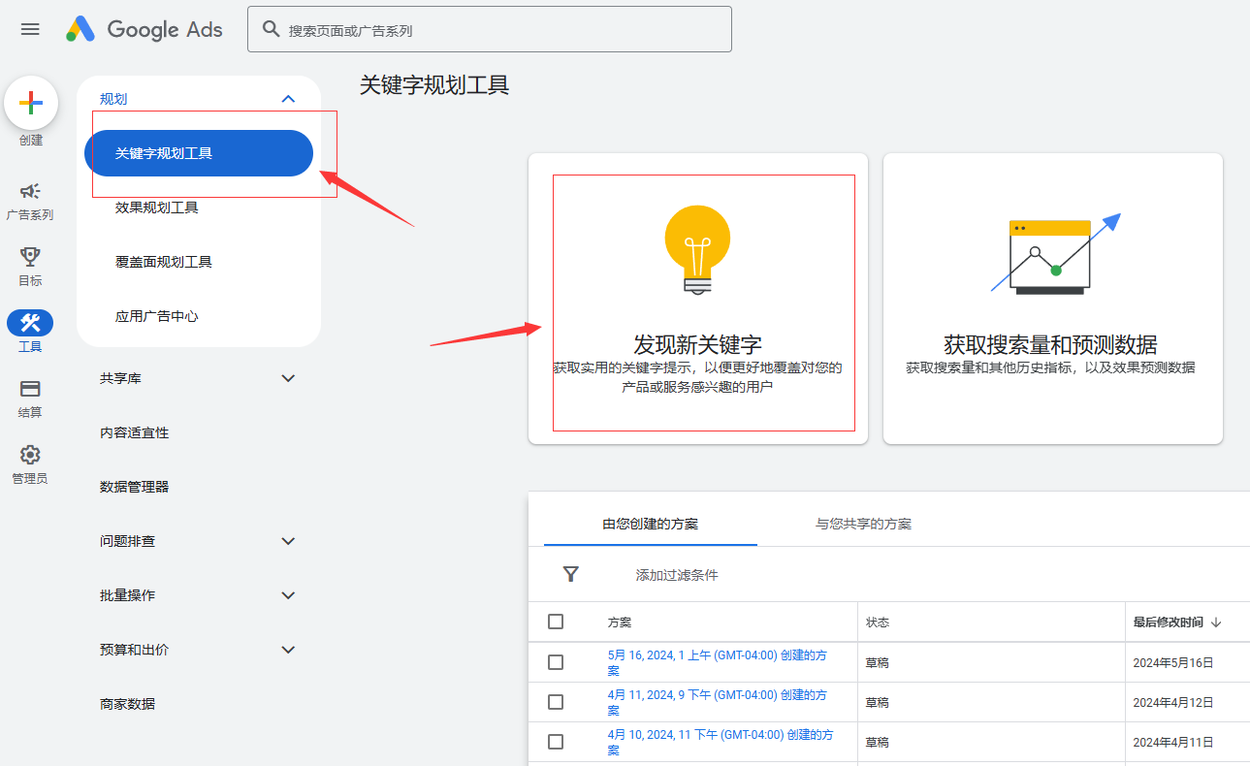This screenshot has height=766, width=1250.
Task: Click the Google Ads logo
Action: pyautogui.click(x=142, y=29)
